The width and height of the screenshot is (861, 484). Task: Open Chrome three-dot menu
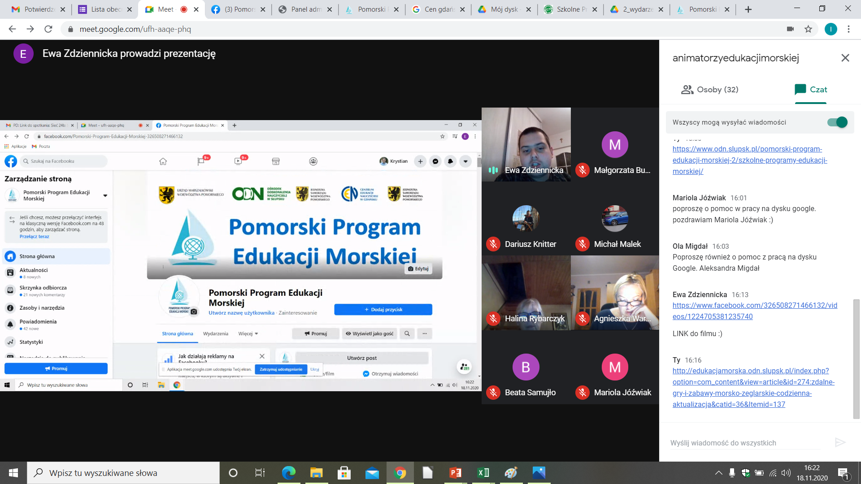tap(848, 29)
